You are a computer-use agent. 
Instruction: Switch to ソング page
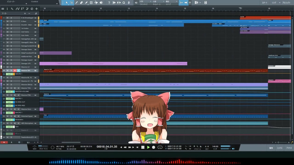[x=274, y=3]
